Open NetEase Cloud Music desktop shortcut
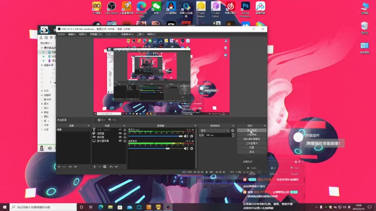 230,8
